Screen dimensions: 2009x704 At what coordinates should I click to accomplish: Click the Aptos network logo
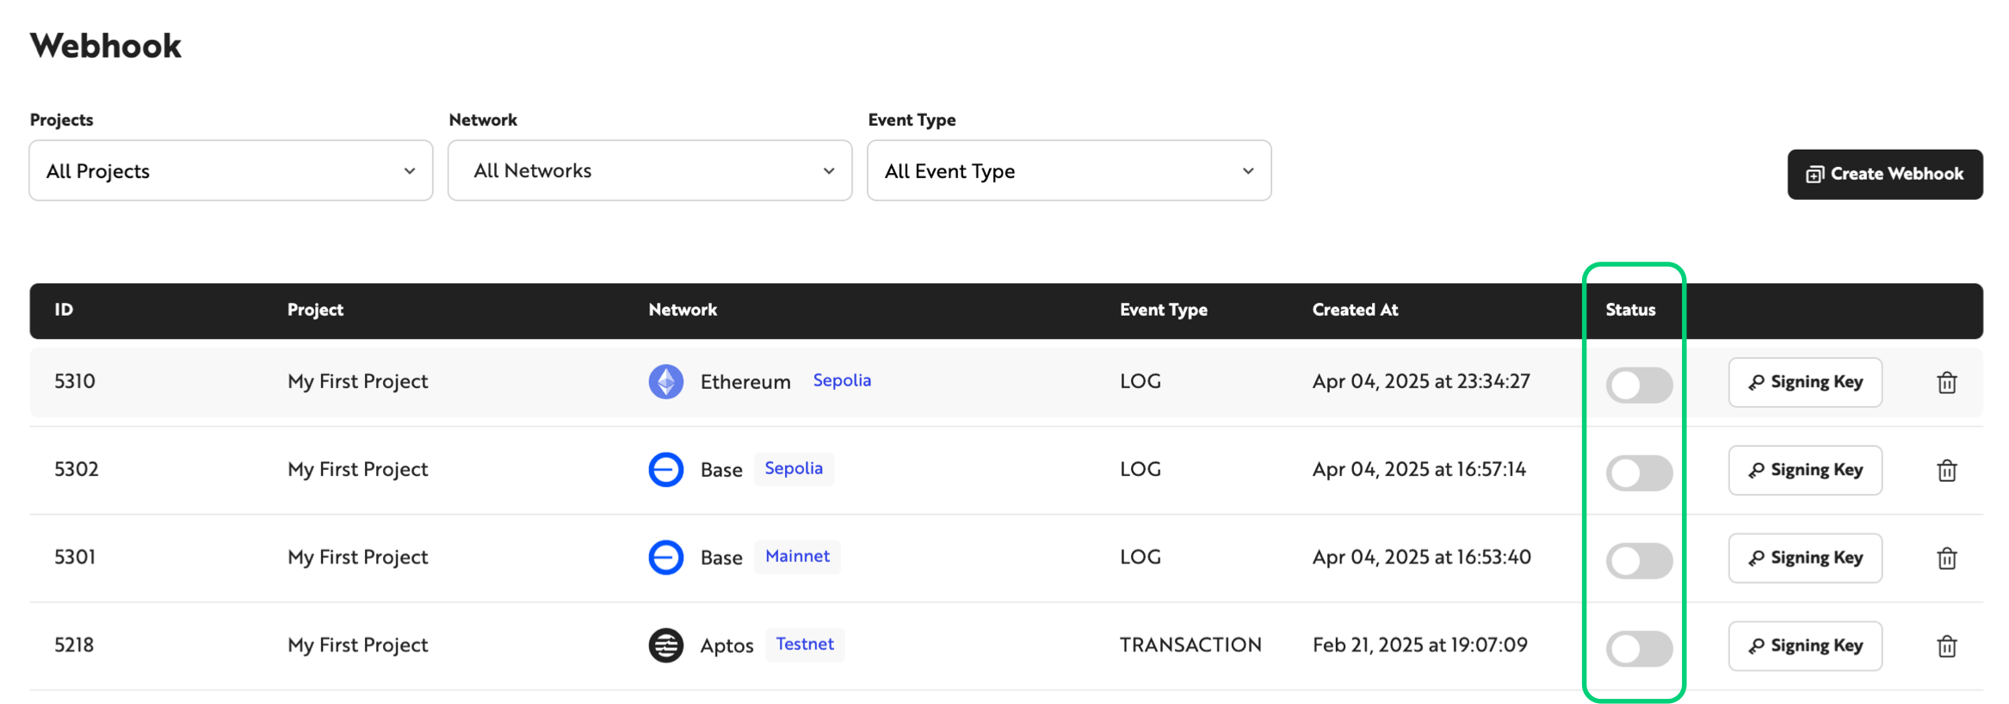click(x=665, y=645)
